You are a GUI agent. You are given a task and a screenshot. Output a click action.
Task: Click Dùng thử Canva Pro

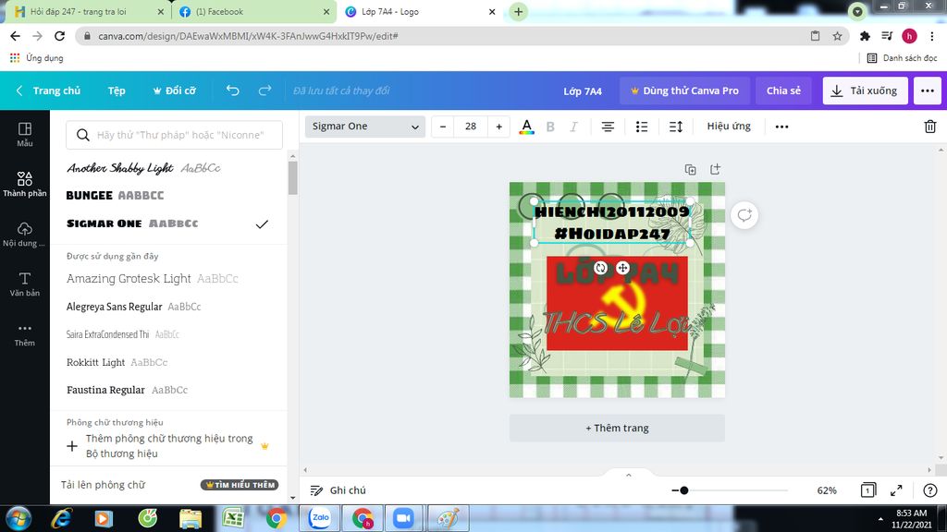pos(685,91)
